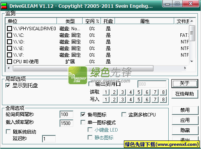This screenshot has height=149, width=201.
Task: Enable 随系统启动 checkbox
Action: [8, 132]
